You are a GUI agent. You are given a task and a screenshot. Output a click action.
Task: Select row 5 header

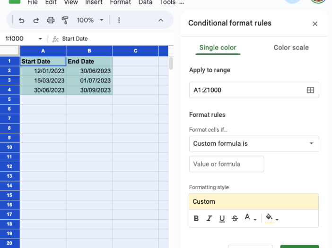point(9,99)
